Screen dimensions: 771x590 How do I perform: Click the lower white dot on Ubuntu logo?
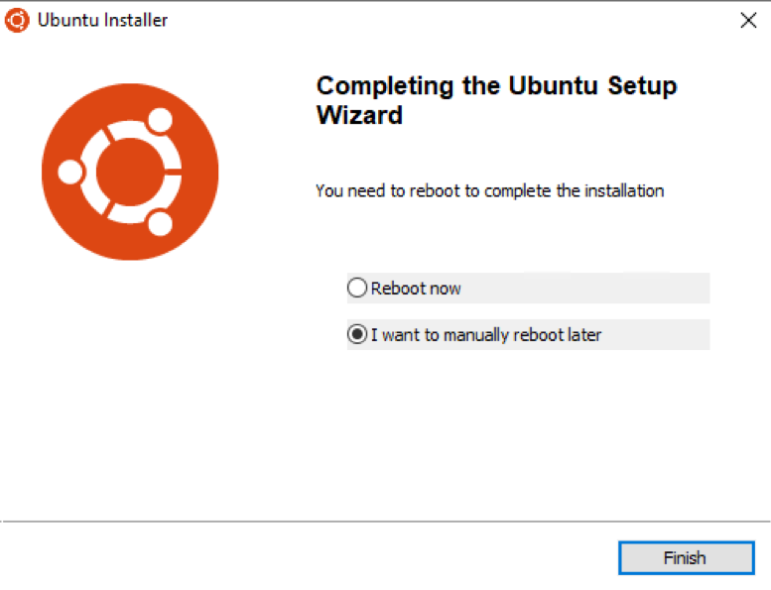point(161,223)
